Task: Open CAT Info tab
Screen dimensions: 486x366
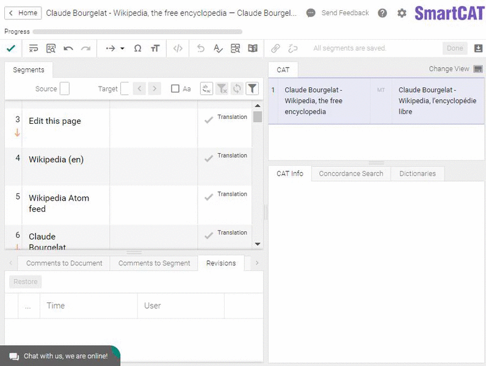Action: [x=290, y=174]
